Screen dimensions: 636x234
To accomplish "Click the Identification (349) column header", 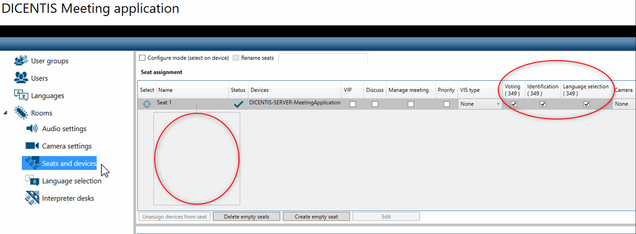I will (543, 90).
